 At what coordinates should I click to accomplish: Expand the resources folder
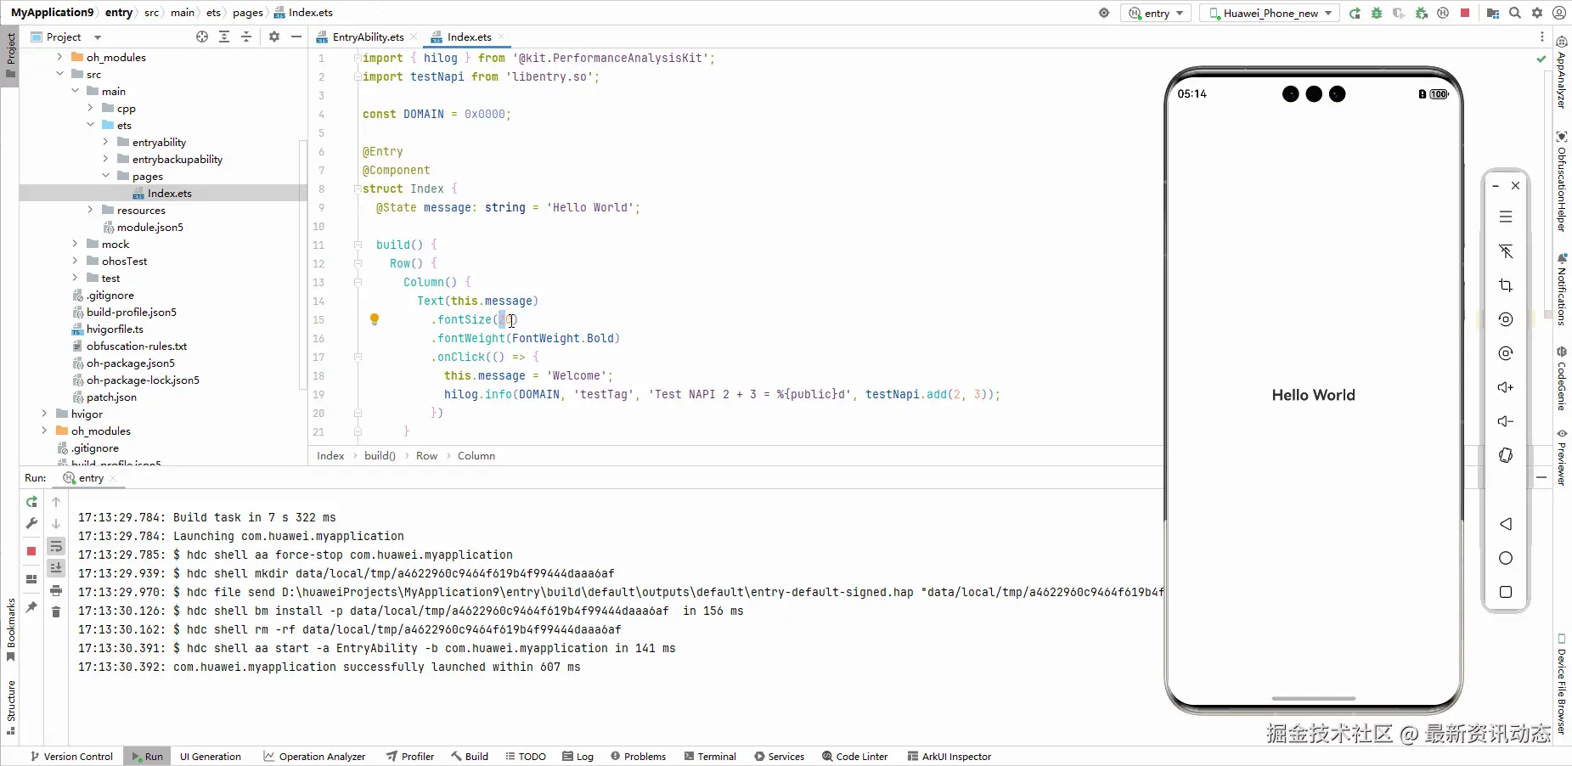[90, 210]
